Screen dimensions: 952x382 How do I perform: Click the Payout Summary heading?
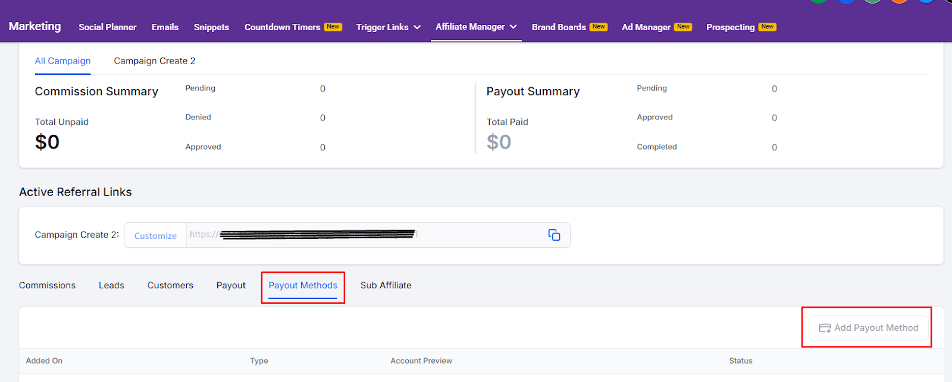click(x=533, y=91)
